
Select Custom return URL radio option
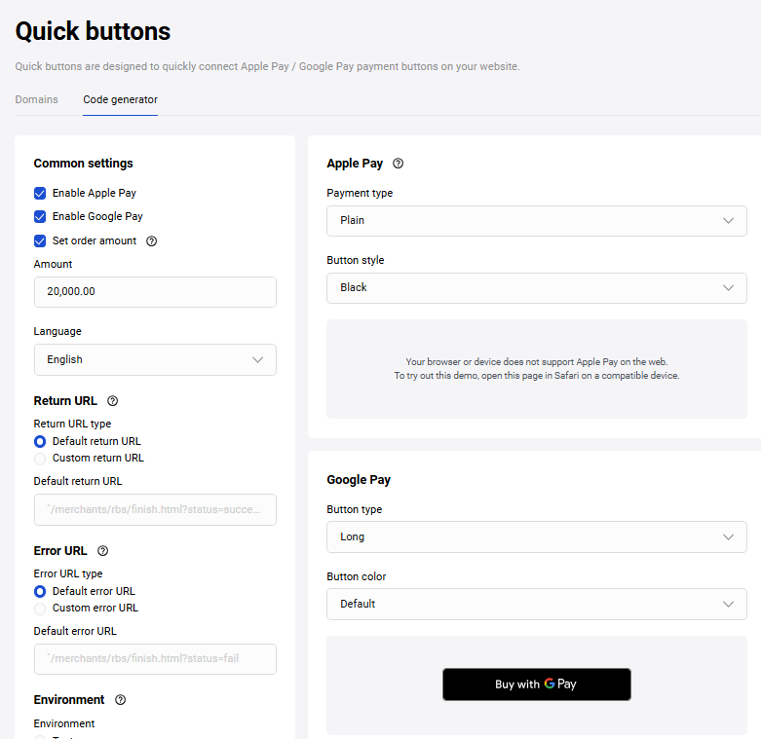(40, 458)
